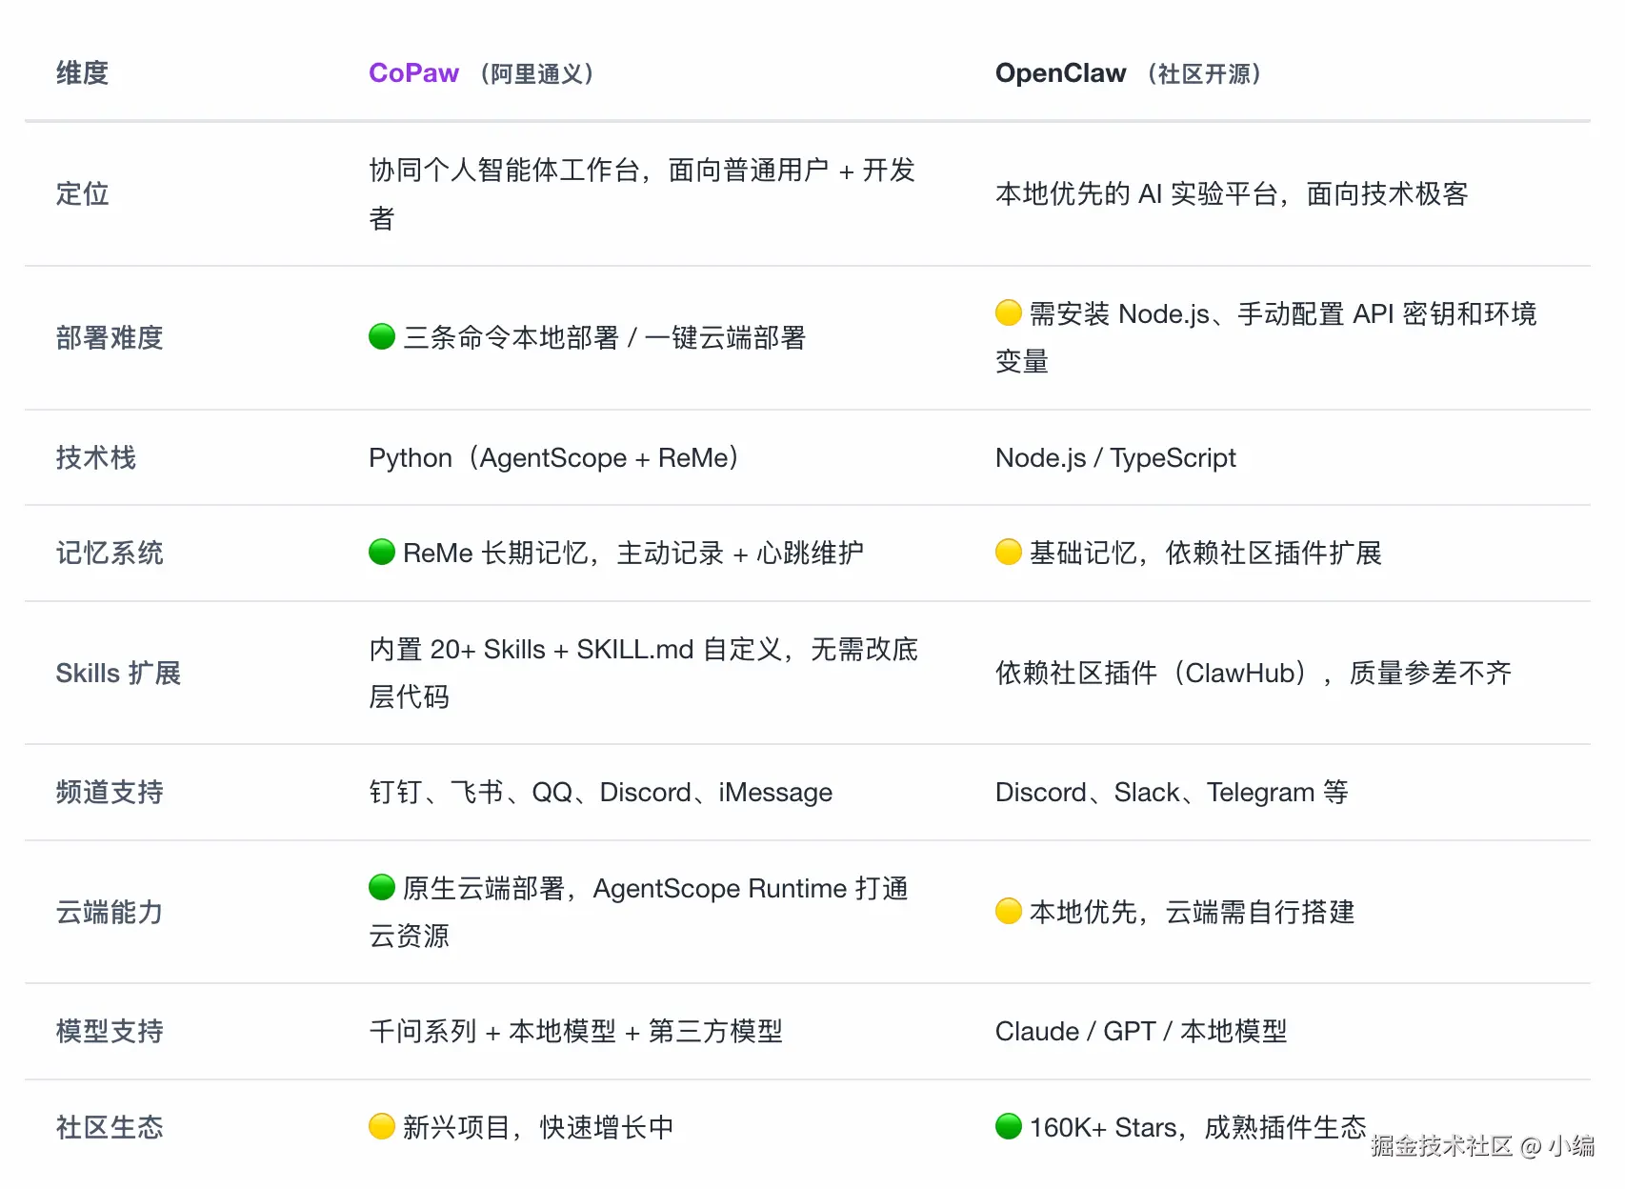Select the 定位 row label
1625x1189 pixels.
[82, 193]
